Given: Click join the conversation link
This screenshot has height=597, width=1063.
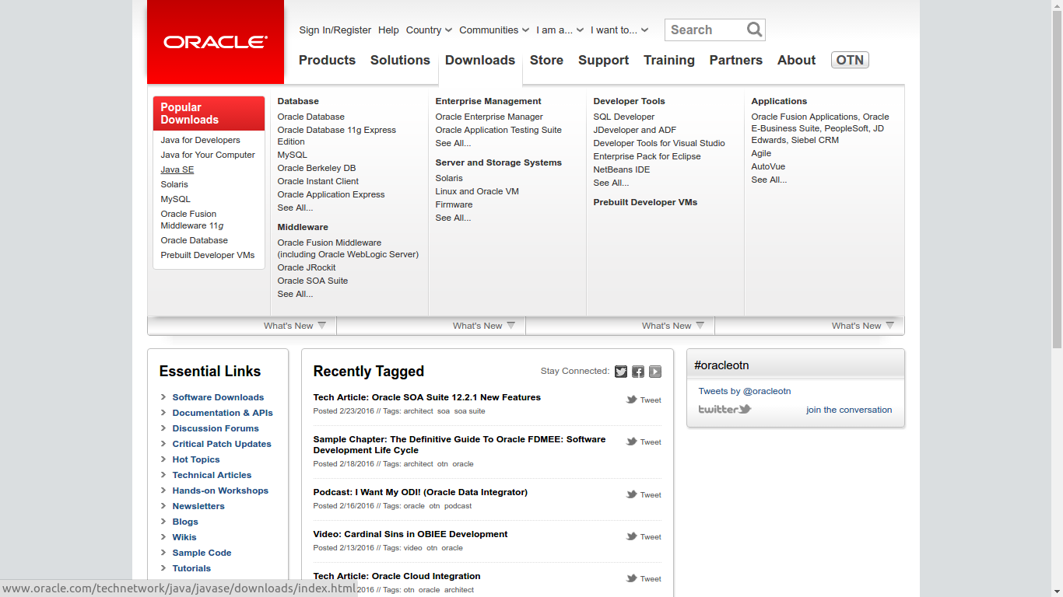Looking at the screenshot, I should (849, 410).
